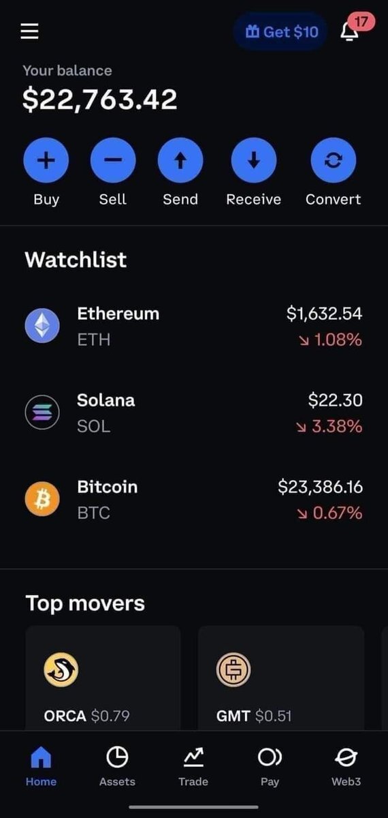Viewport: 388px width, 818px height.
Task: Switch to the Assets tab
Action: (117, 767)
